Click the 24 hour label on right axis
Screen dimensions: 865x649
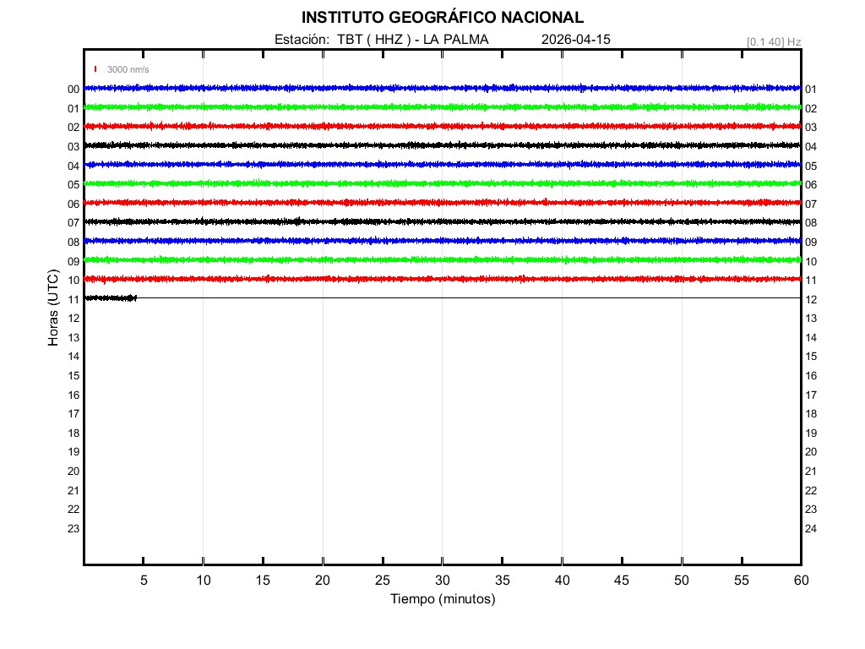point(811,529)
